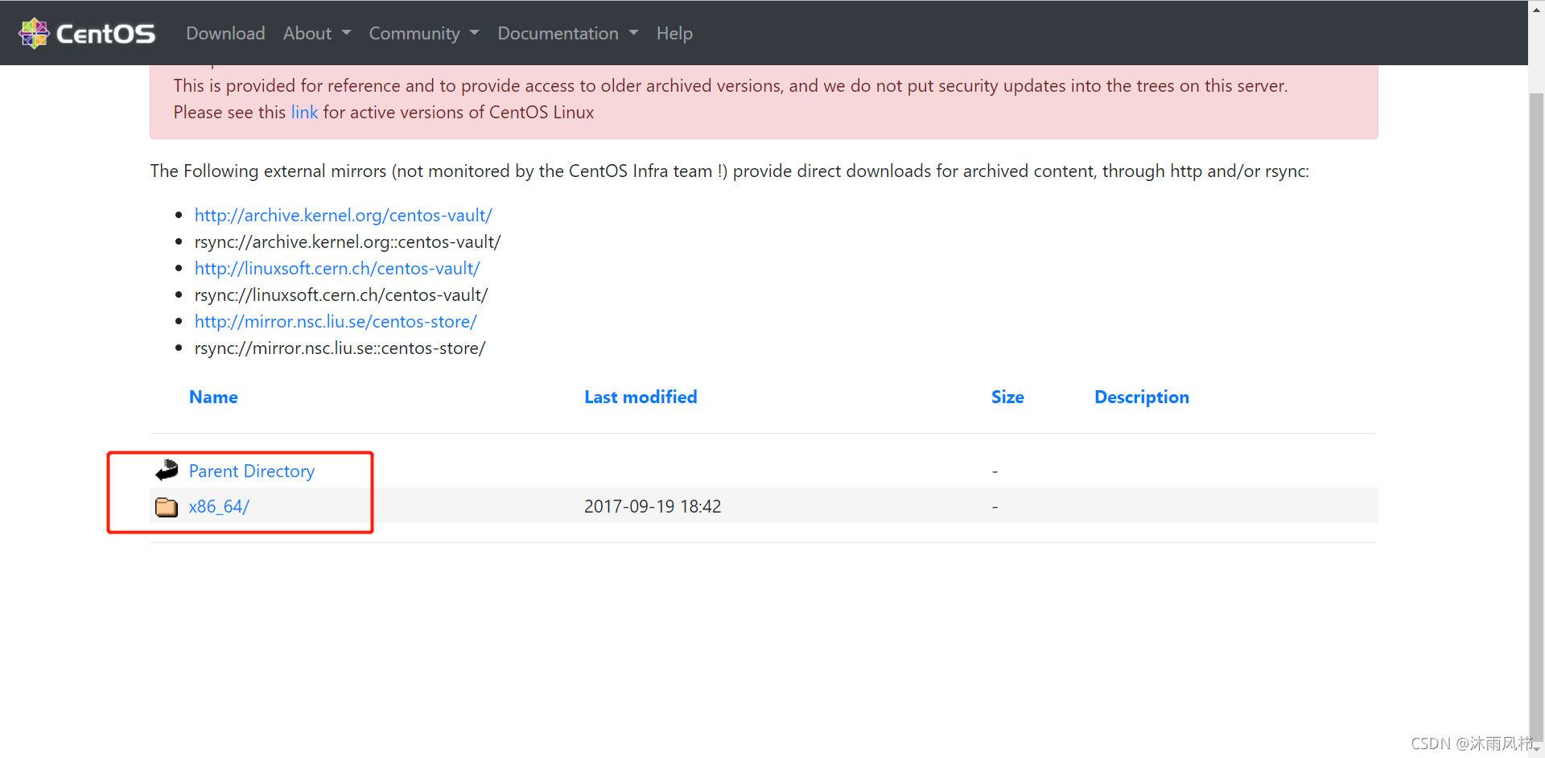Sort listing by Size column

[x=1007, y=397]
